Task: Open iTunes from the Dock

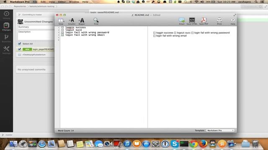Action: [127, 144]
